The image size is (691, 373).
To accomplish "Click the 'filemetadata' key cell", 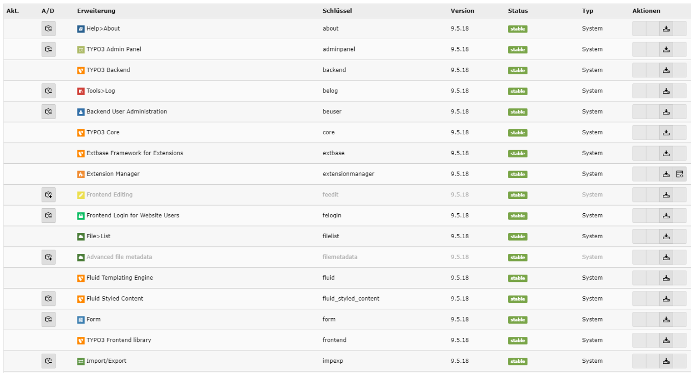I will (x=340, y=257).
